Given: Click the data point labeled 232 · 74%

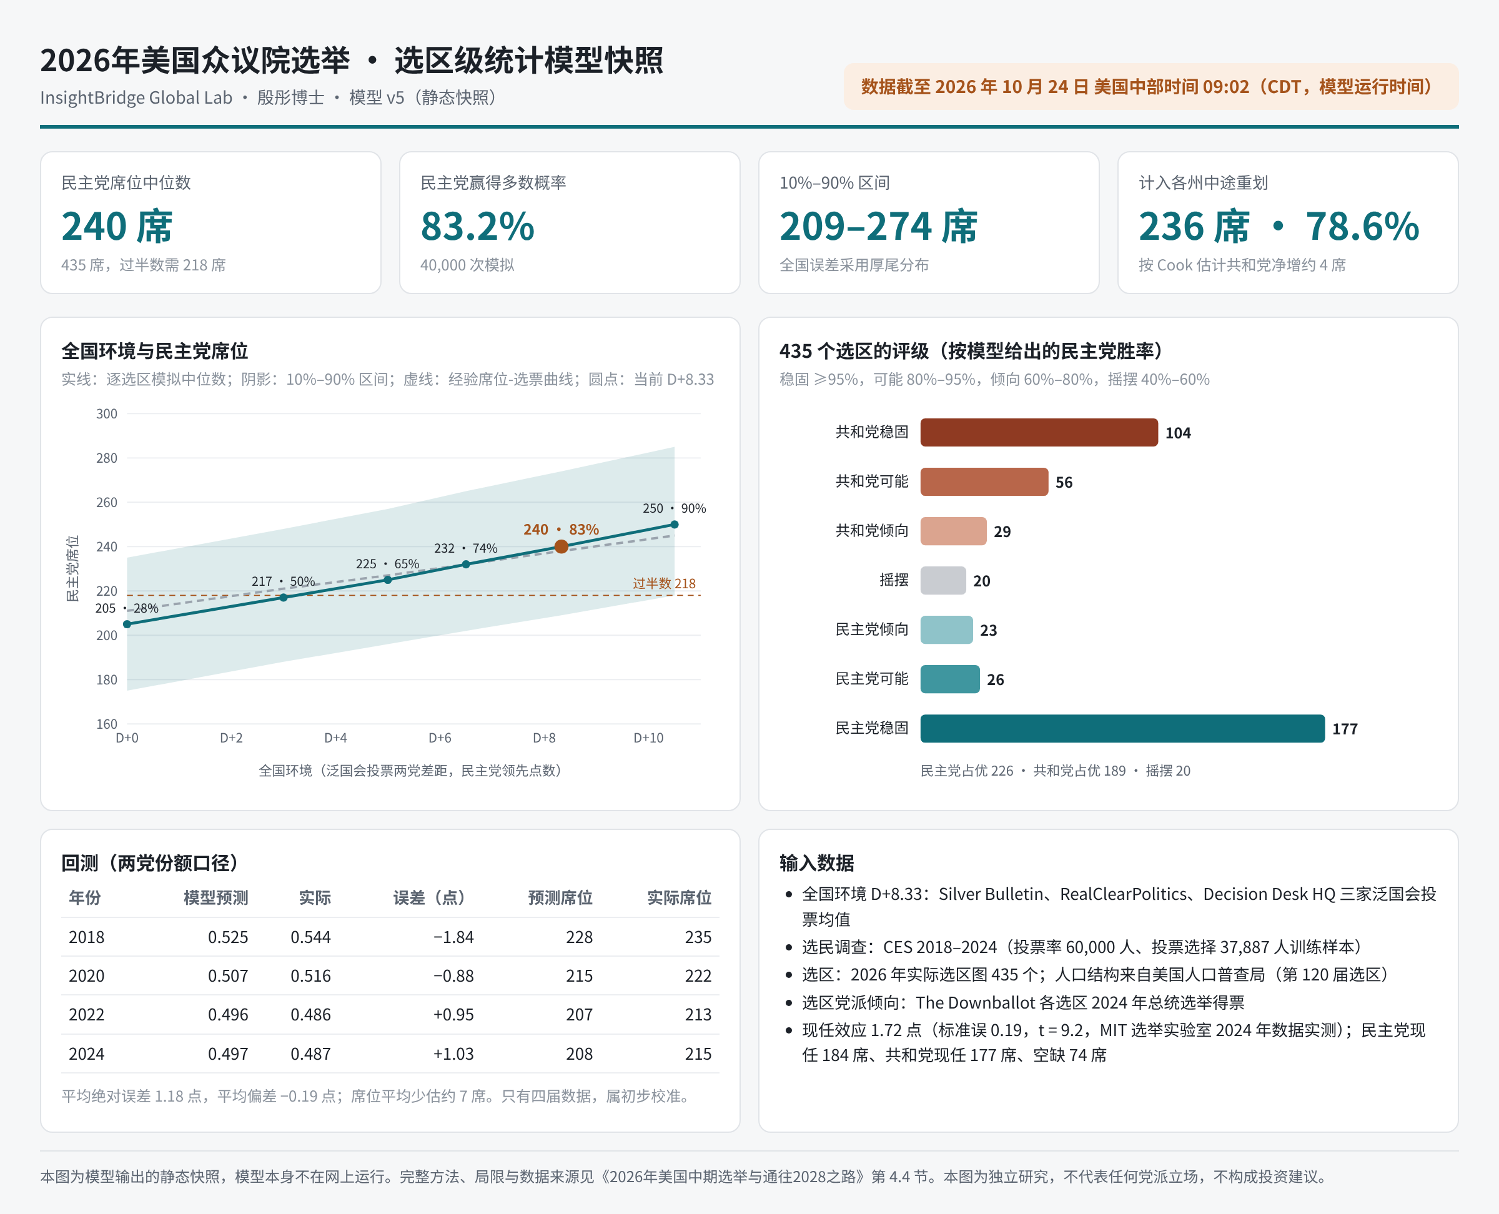Looking at the screenshot, I should tap(466, 565).
